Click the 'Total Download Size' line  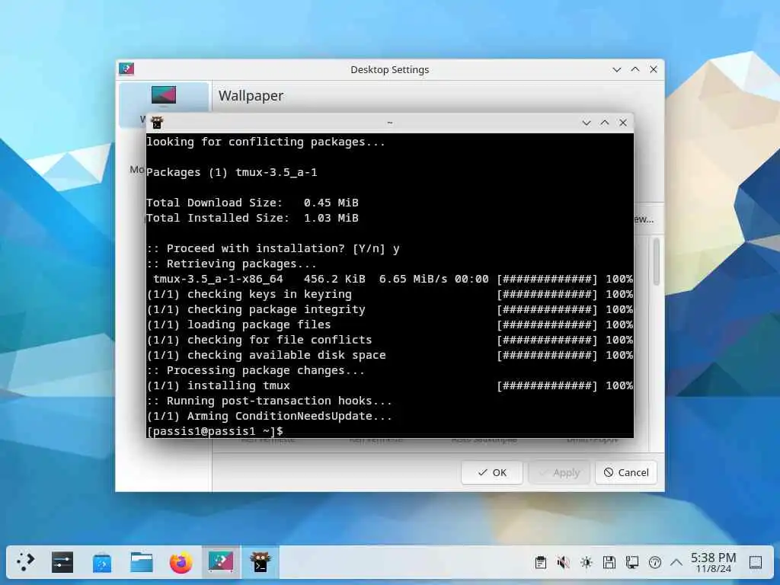click(252, 203)
